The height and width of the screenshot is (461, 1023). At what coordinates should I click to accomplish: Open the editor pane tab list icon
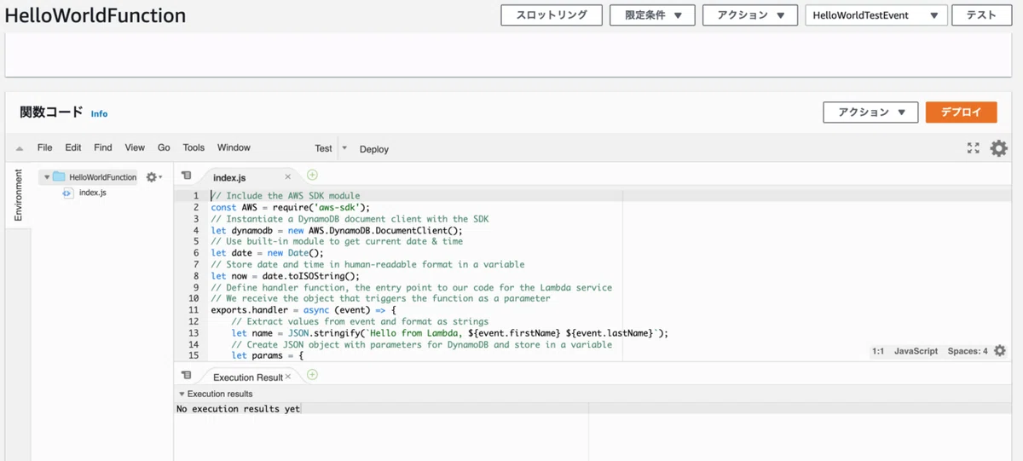click(187, 176)
